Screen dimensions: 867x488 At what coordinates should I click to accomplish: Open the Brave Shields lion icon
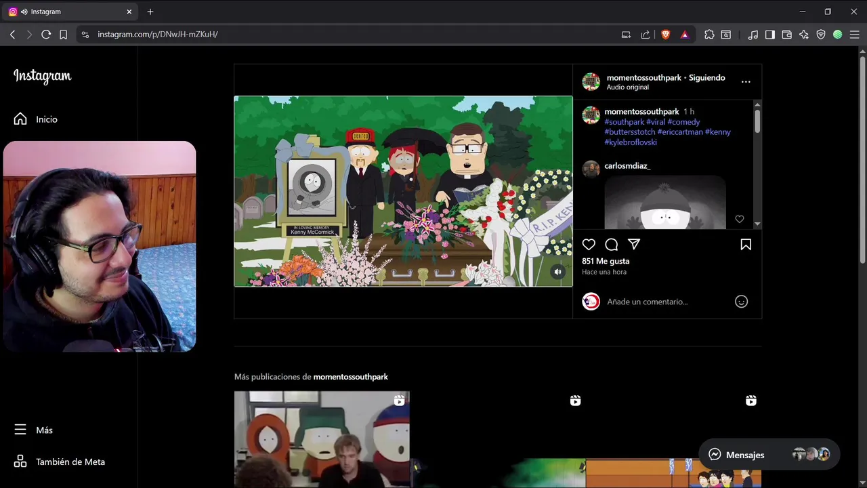(x=665, y=35)
